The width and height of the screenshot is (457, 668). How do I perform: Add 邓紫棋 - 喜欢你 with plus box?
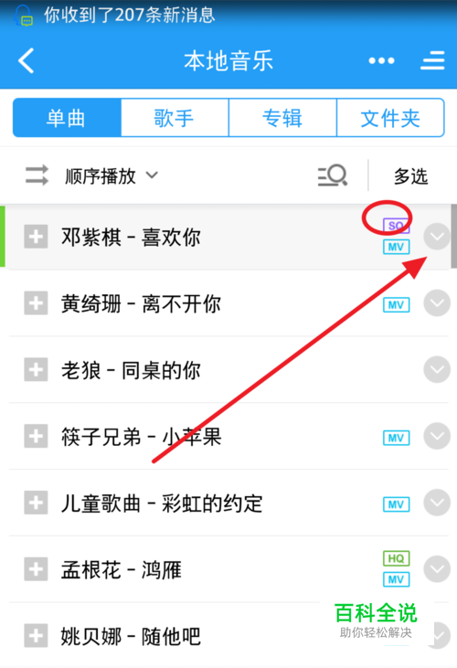click(x=36, y=237)
